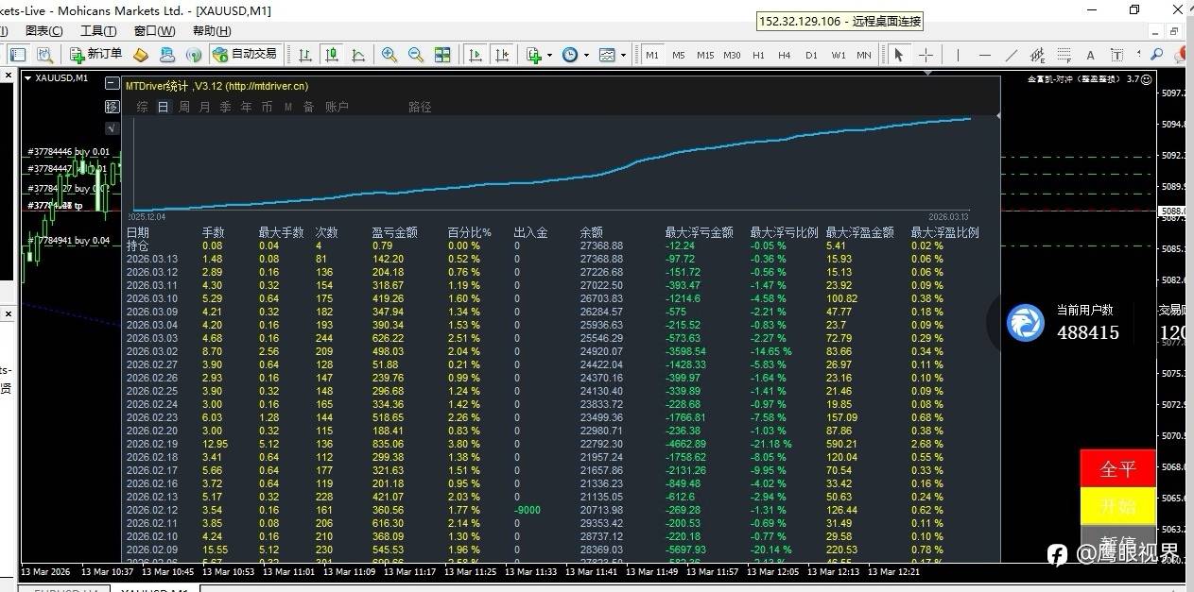Select the M15 timeframe button
The image size is (1194, 592).
(x=705, y=55)
